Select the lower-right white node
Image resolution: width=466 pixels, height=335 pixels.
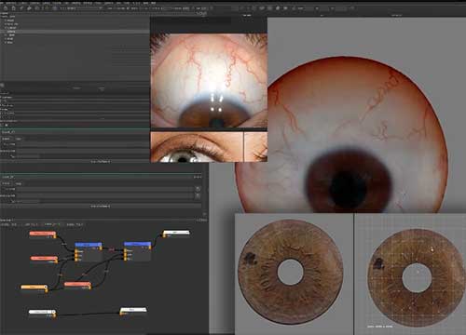coord(133,311)
